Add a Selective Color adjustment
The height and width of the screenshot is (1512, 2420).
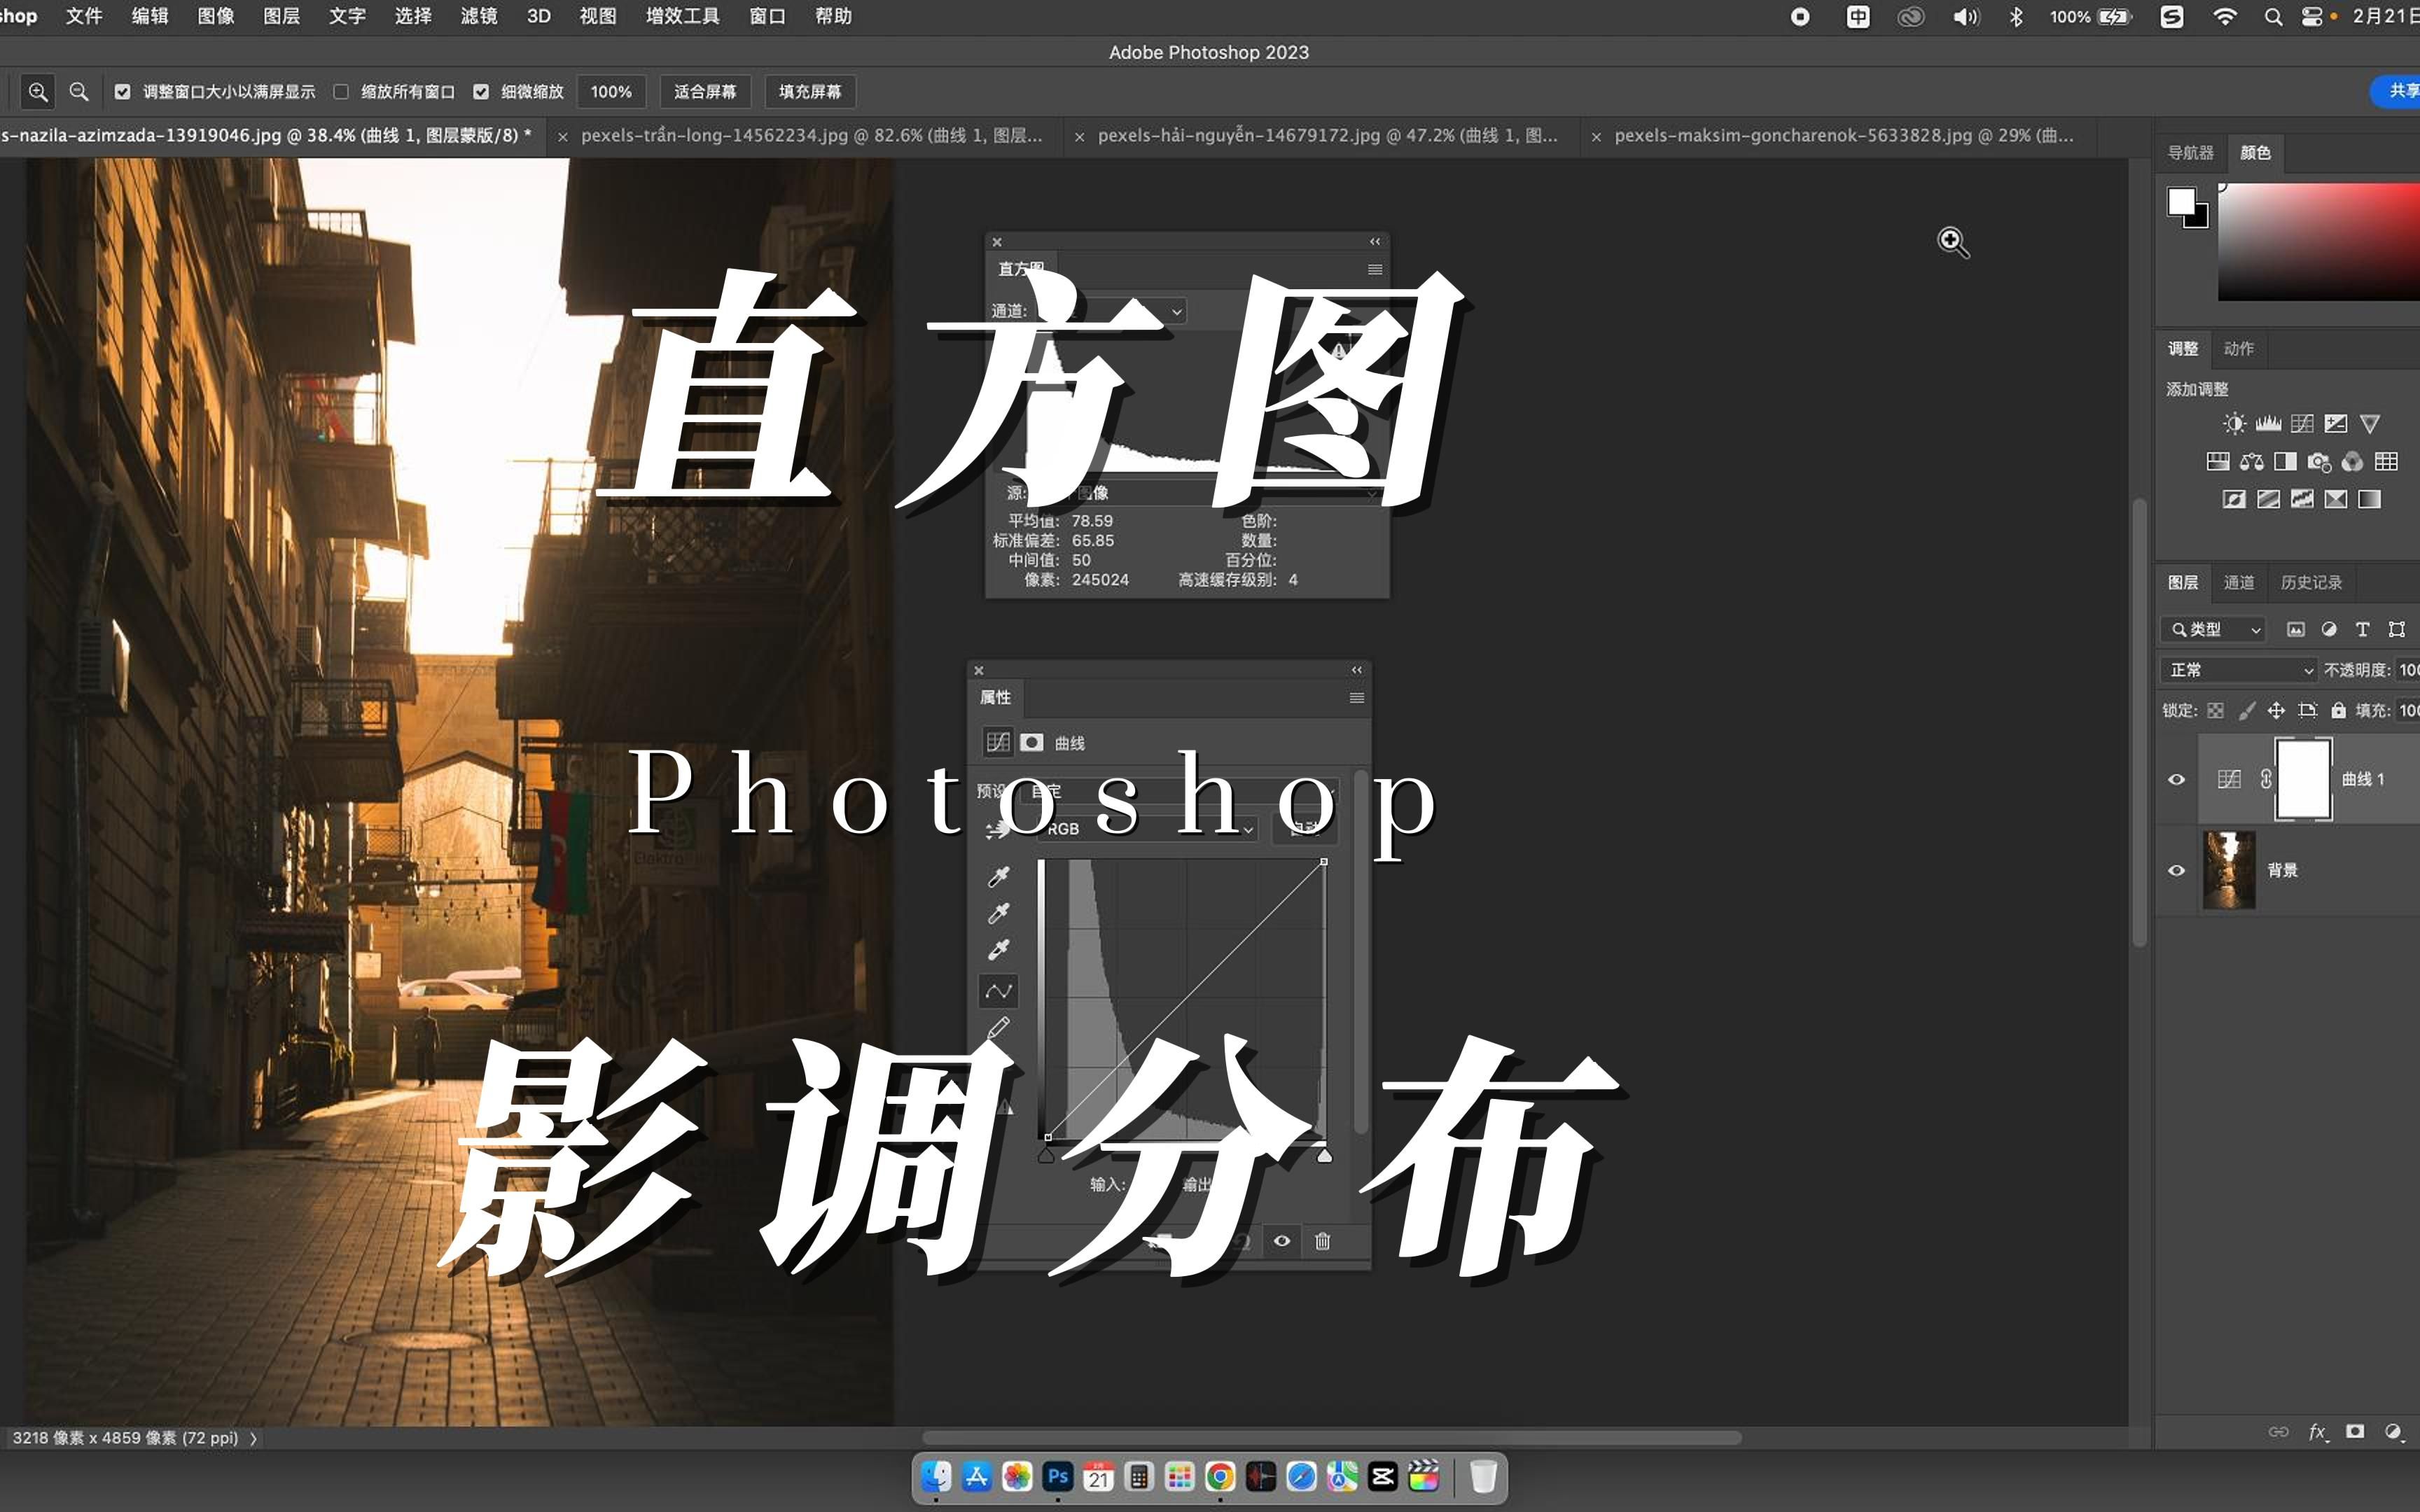(x=2336, y=499)
